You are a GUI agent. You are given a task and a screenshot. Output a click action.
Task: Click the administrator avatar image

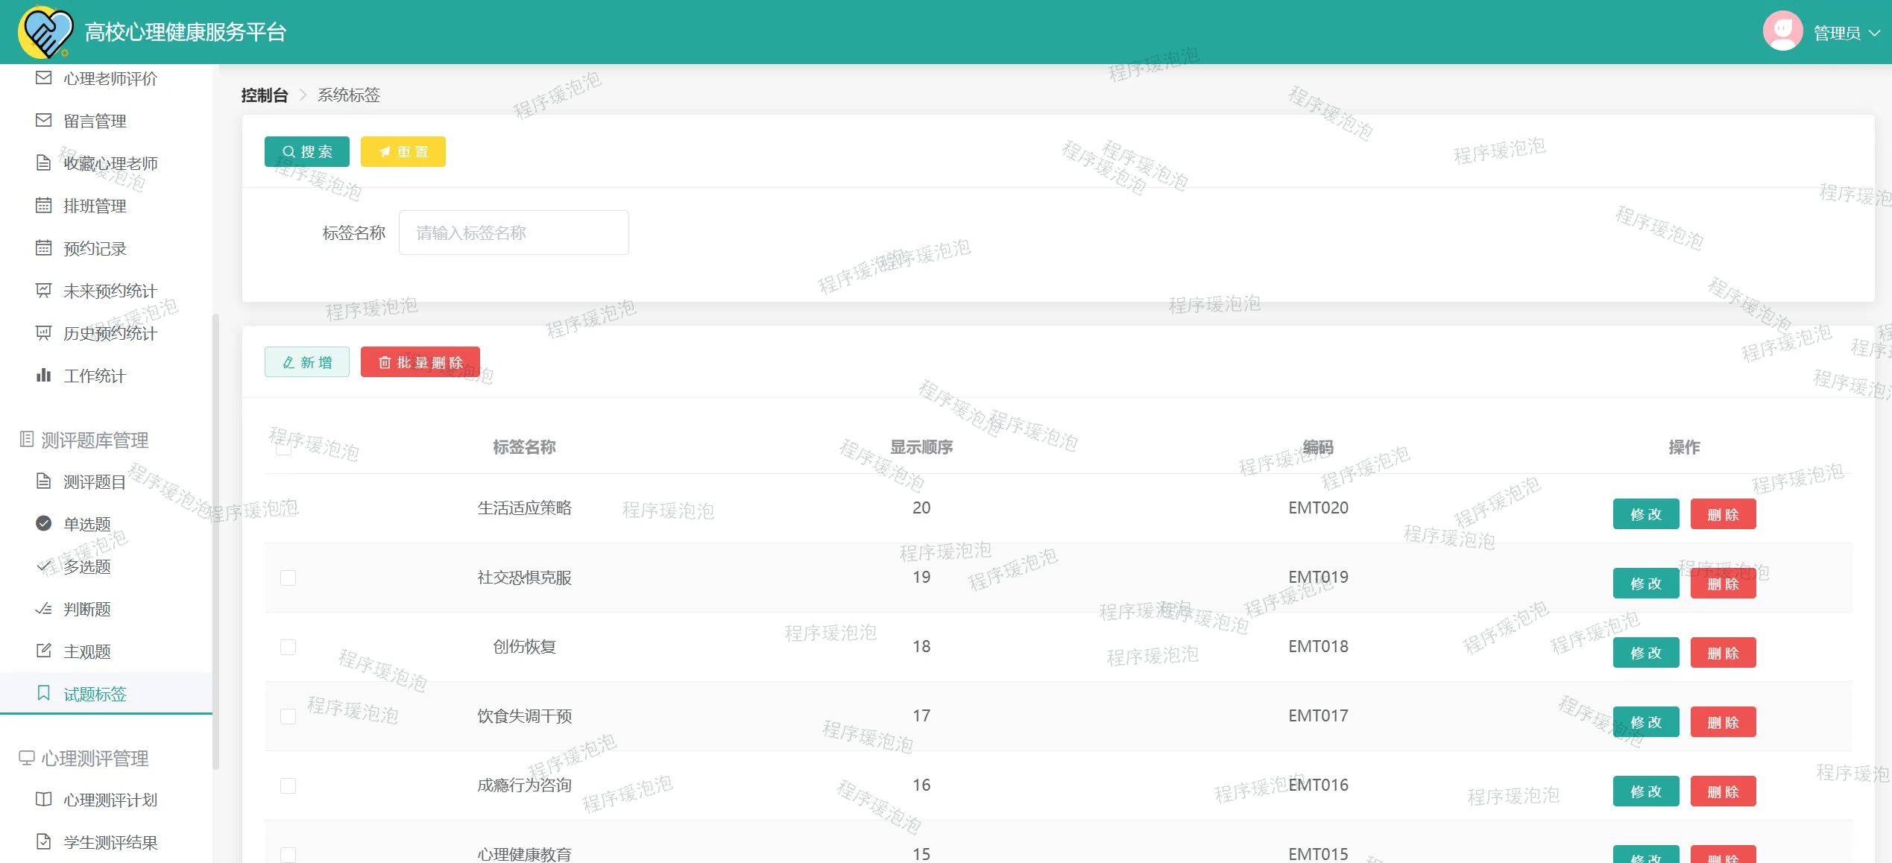tap(1782, 31)
